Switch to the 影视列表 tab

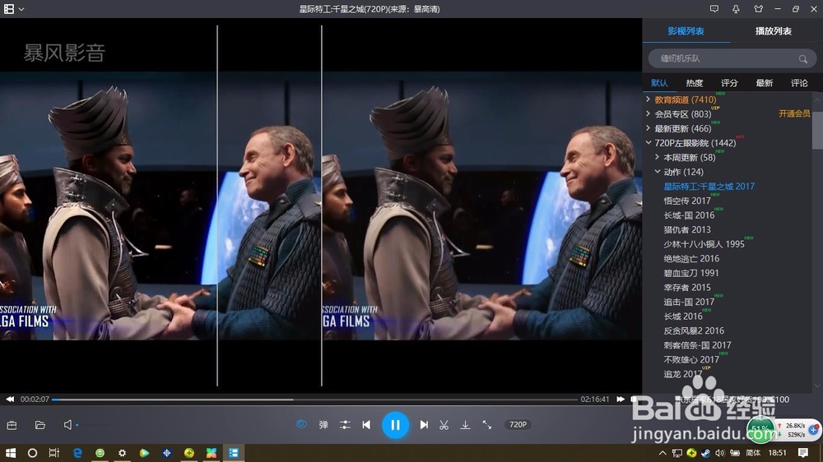pos(686,31)
